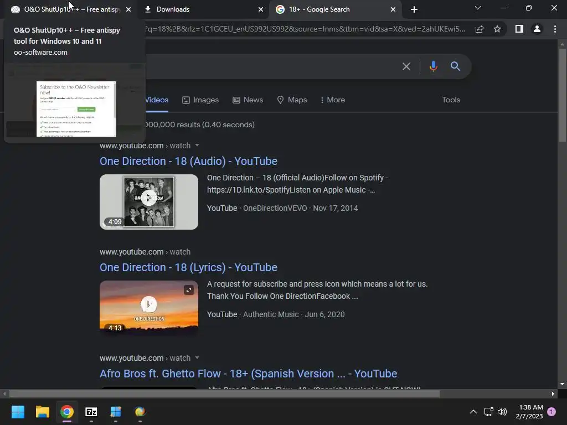This screenshot has height=425, width=567.
Task: Open File Explorer from the taskbar
Action: (x=42, y=412)
